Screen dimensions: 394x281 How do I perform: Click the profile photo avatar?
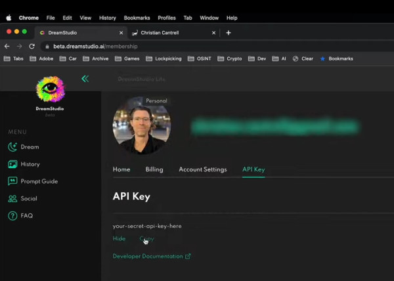tap(142, 126)
